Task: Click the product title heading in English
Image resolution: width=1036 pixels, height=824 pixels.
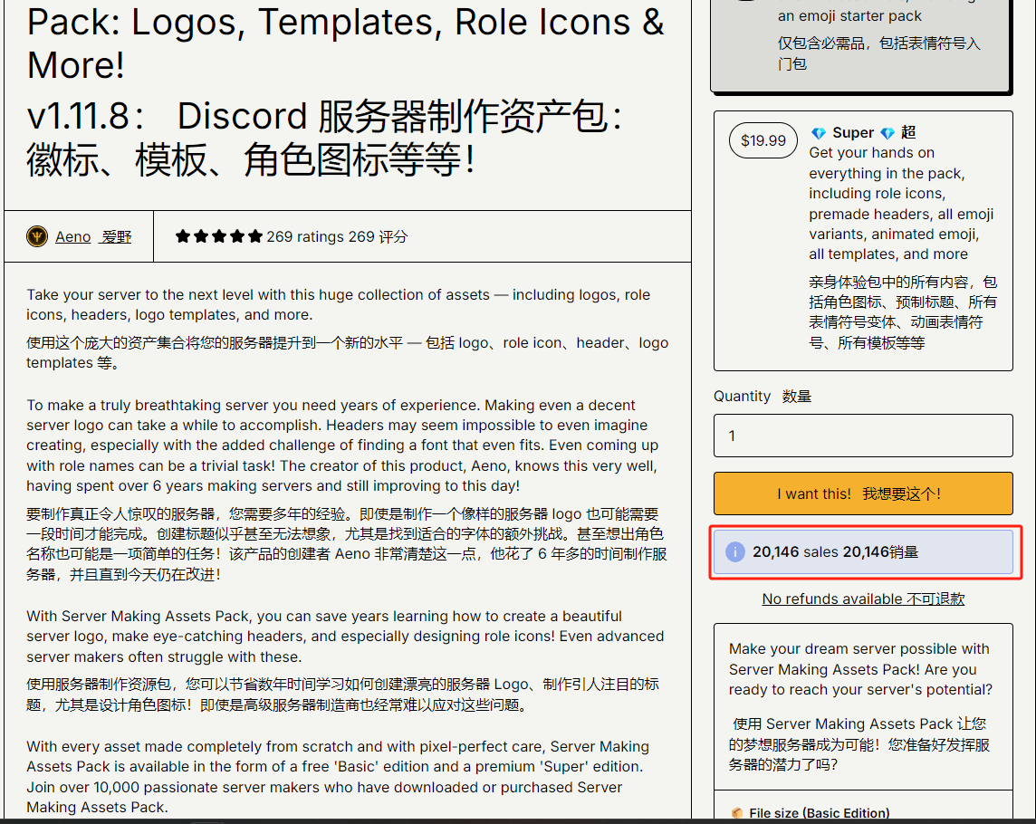Action: [x=345, y=43]
